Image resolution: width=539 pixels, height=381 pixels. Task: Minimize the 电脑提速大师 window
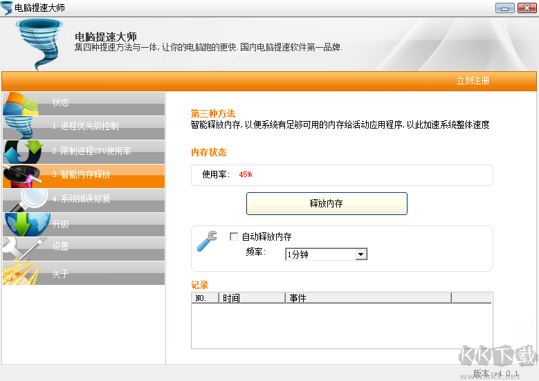coord(505,8)
